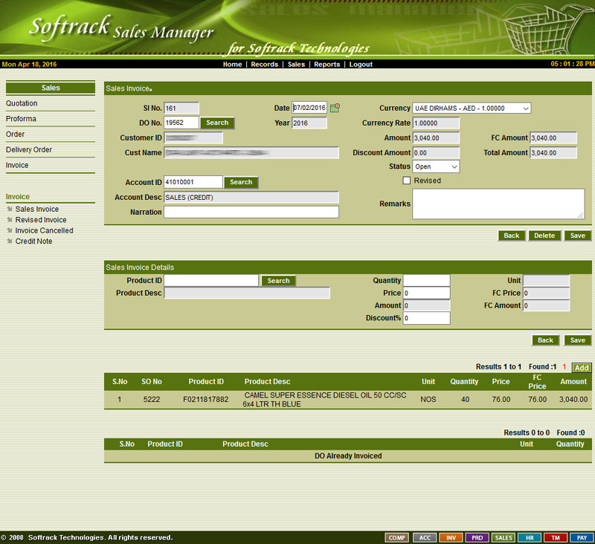This screenshot has width=595, height=544.
Task: Open the PRD module icon
Action: tap(477, 537)
